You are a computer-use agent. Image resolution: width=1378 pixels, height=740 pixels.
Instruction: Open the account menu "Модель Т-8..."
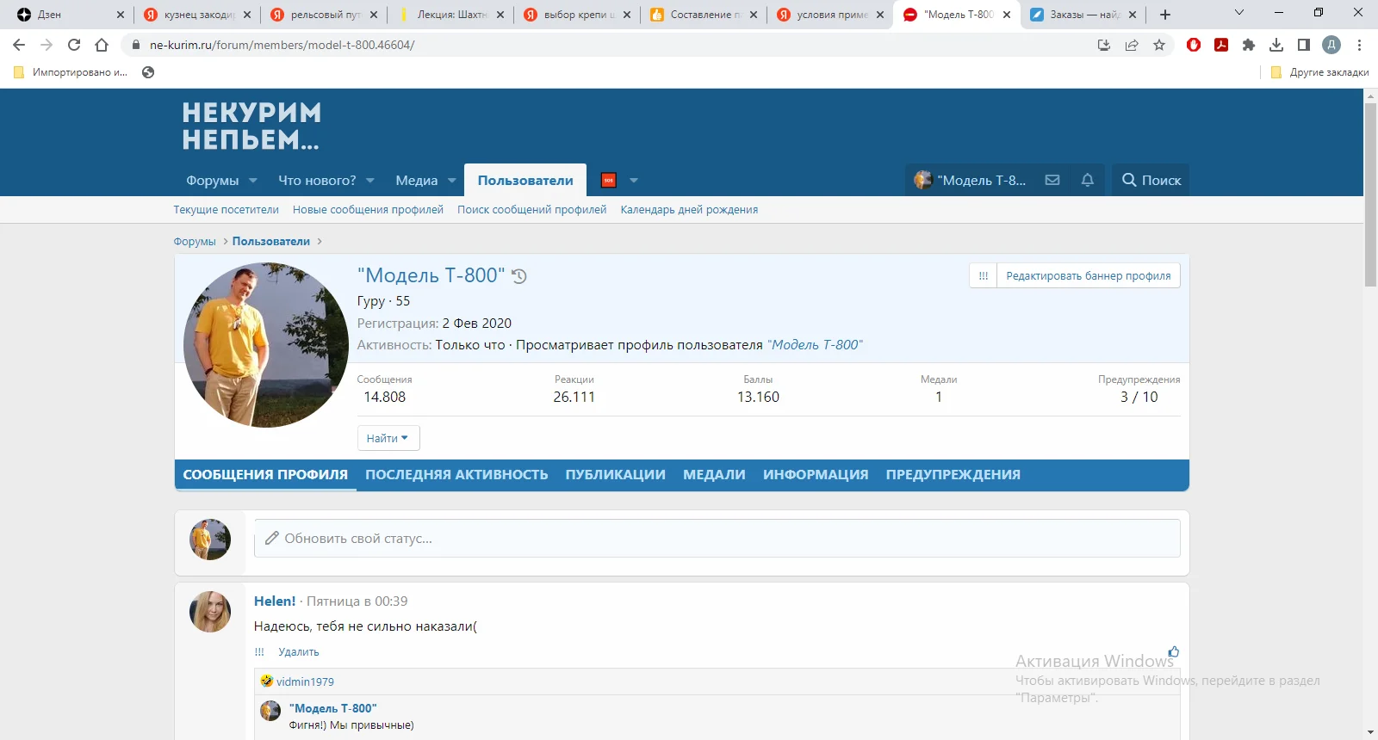971,180
